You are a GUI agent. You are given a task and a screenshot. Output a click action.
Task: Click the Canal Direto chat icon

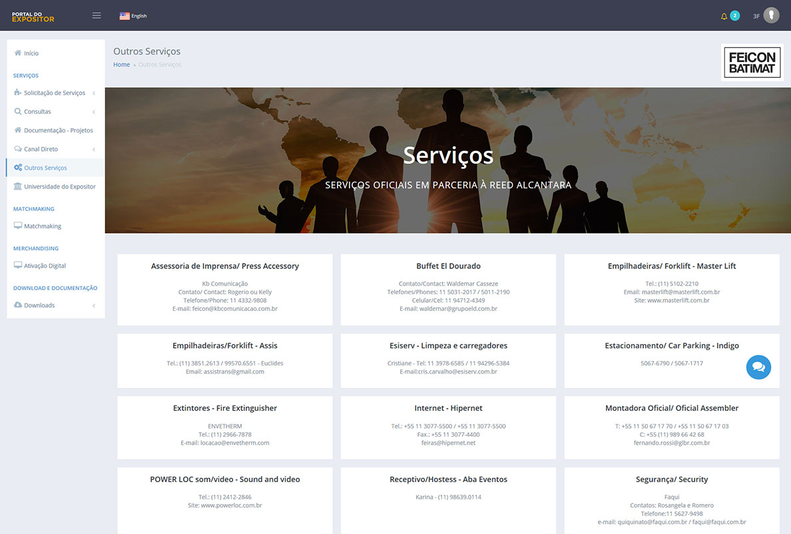tap(18, 148)
